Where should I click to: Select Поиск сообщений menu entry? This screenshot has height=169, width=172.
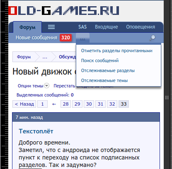(x=100, y=60)
